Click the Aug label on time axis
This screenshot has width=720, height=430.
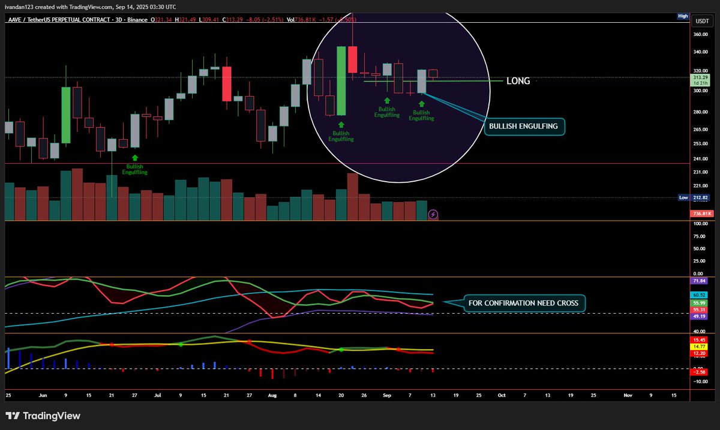[x=271, y=396]
